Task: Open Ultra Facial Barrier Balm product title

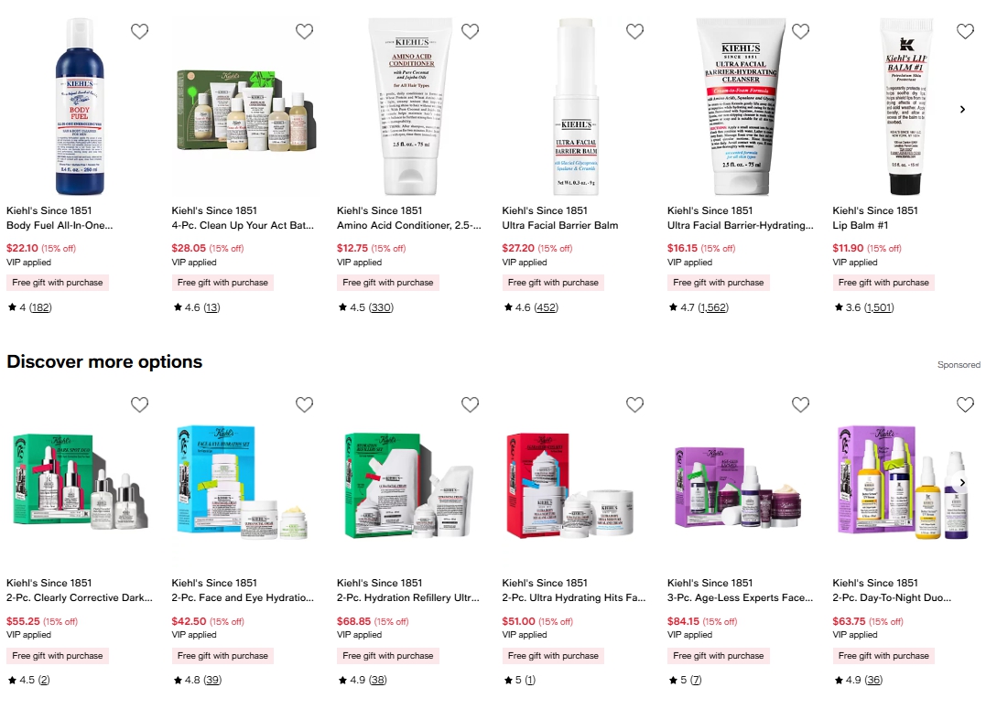Action: coord(559,225)
